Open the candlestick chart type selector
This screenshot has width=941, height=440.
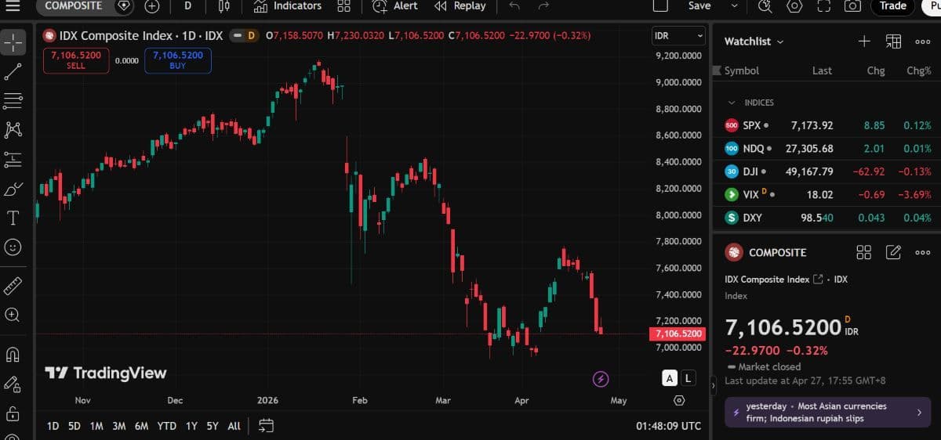(x=224, y=6)
